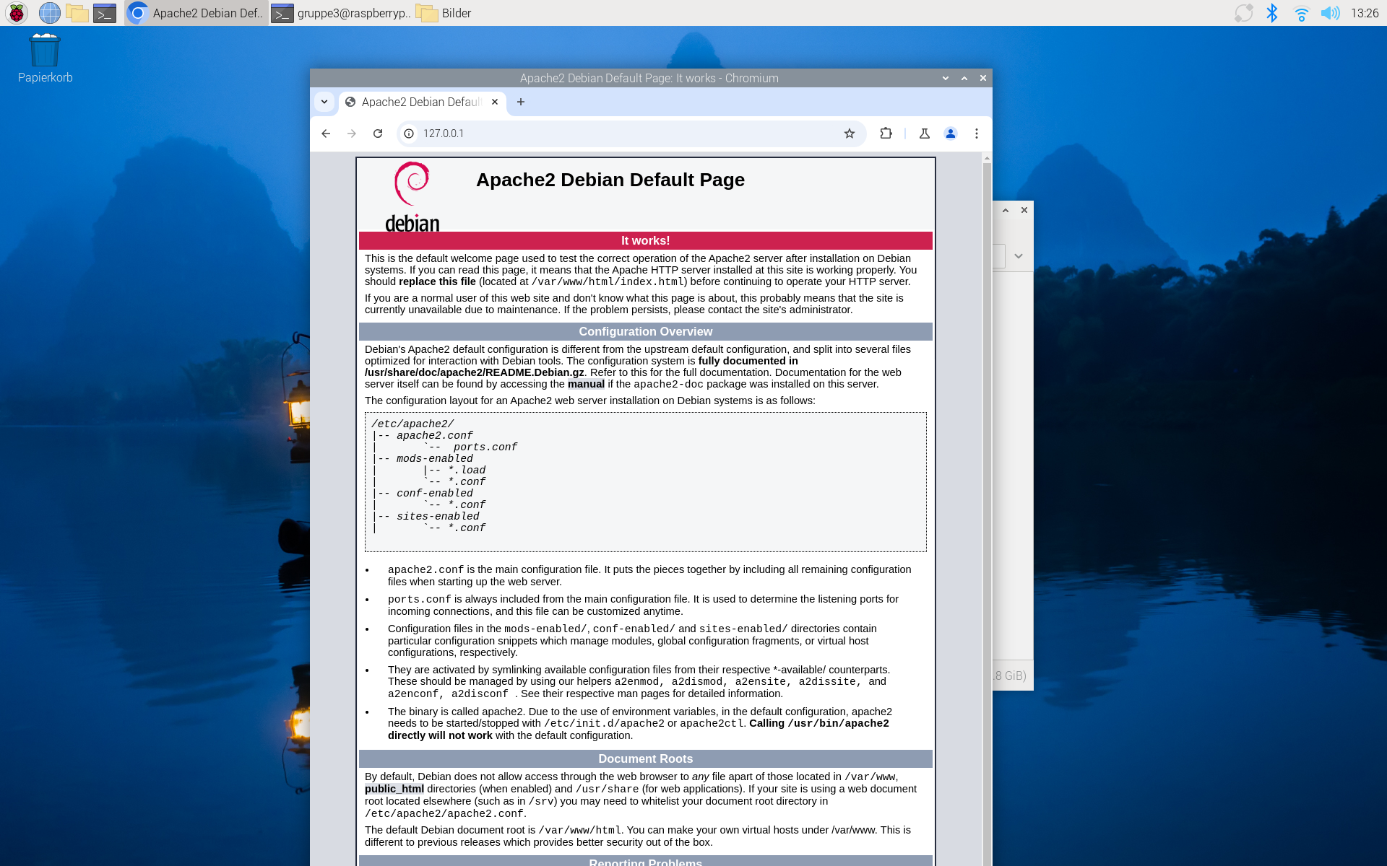Open the Chromium three-dot menu
Viewport: 1387px width, 866px height.
[x=977, y=134]
